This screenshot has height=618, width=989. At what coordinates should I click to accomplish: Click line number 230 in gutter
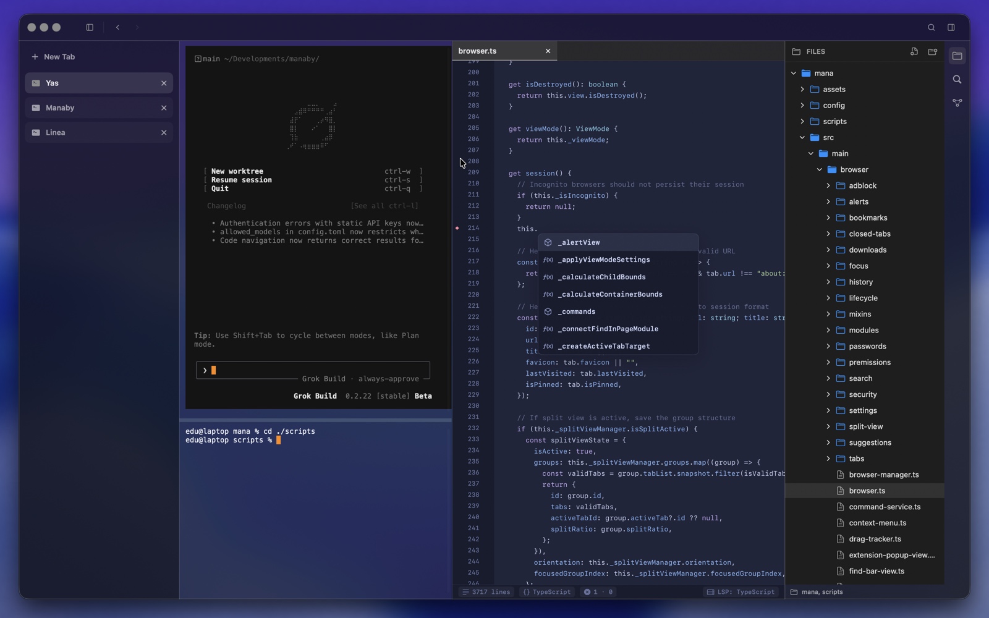click(x=473, y=406)
